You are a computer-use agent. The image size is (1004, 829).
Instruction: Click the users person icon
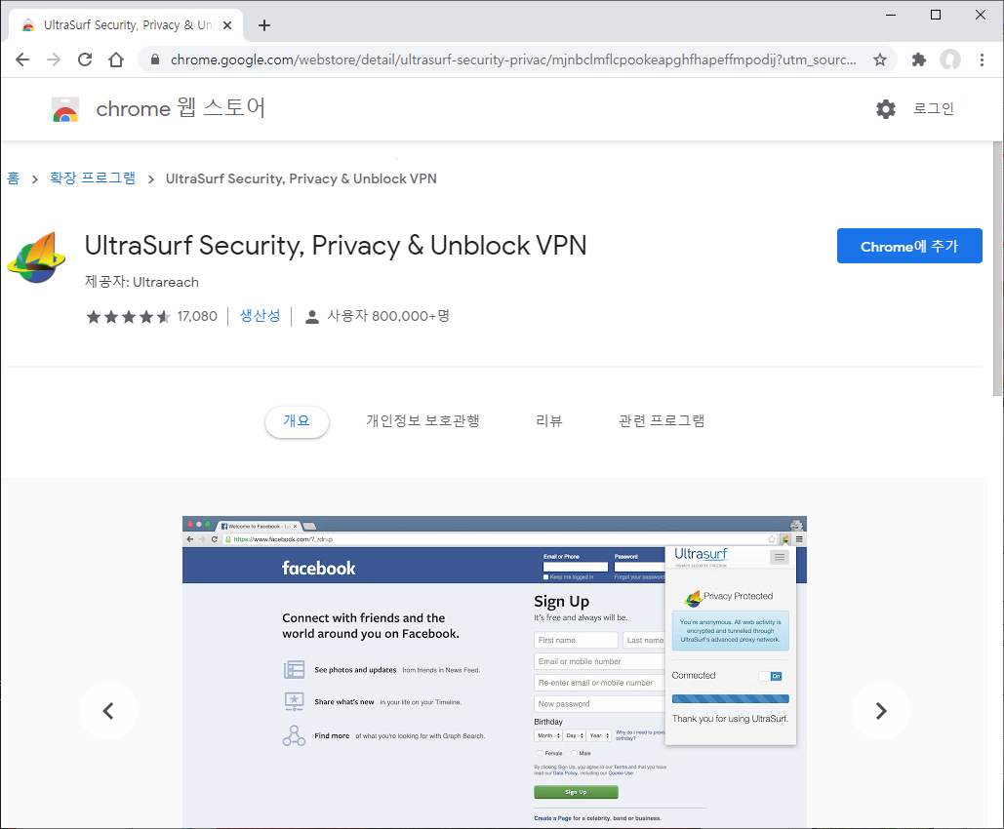click(312, 316)
